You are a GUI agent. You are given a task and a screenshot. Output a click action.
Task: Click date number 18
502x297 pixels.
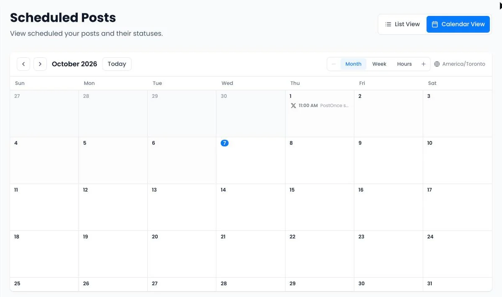point(17,237)
